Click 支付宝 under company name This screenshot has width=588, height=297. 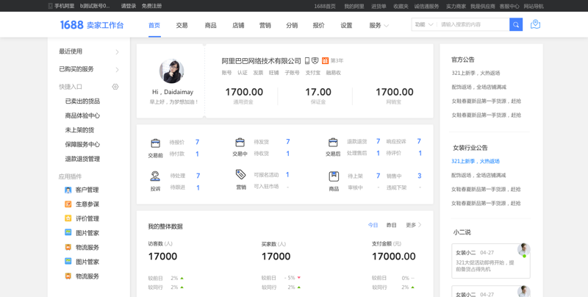click(x=313, y=73)
